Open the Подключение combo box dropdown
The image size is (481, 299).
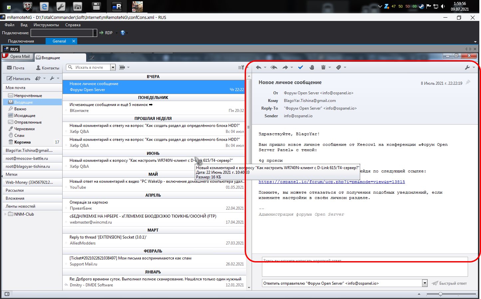tap(95, 33)
